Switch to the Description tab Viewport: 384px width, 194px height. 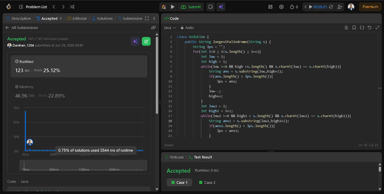[19, 19]
